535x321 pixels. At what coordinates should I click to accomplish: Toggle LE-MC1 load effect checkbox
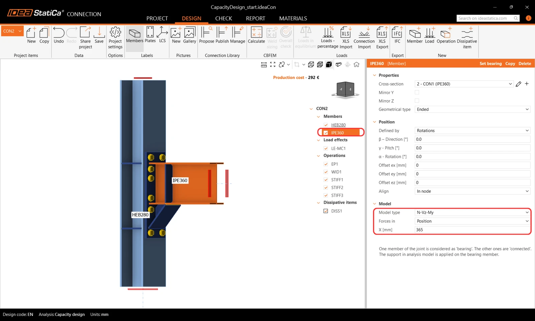click(326, 148)
